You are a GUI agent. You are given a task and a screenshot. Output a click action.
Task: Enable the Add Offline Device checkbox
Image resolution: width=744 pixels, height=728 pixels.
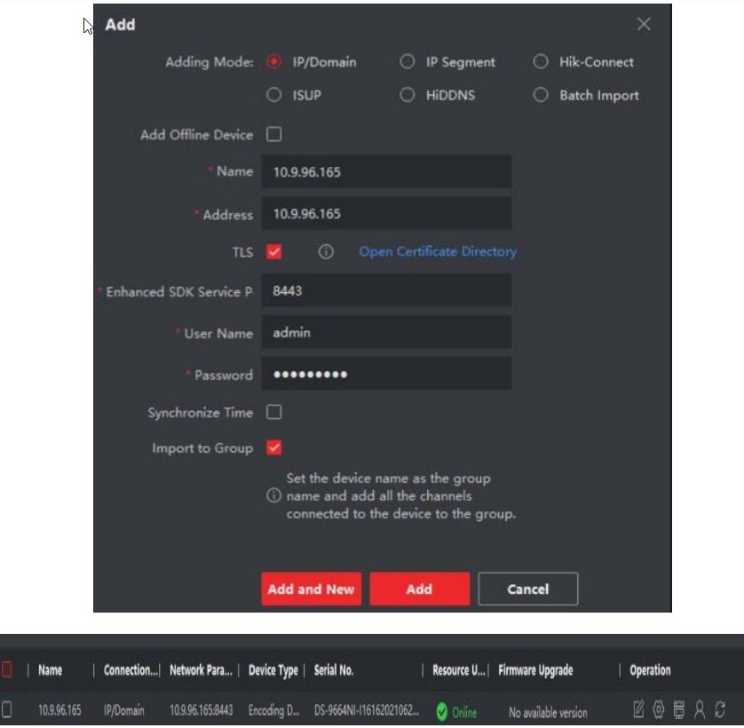point(274,135)
